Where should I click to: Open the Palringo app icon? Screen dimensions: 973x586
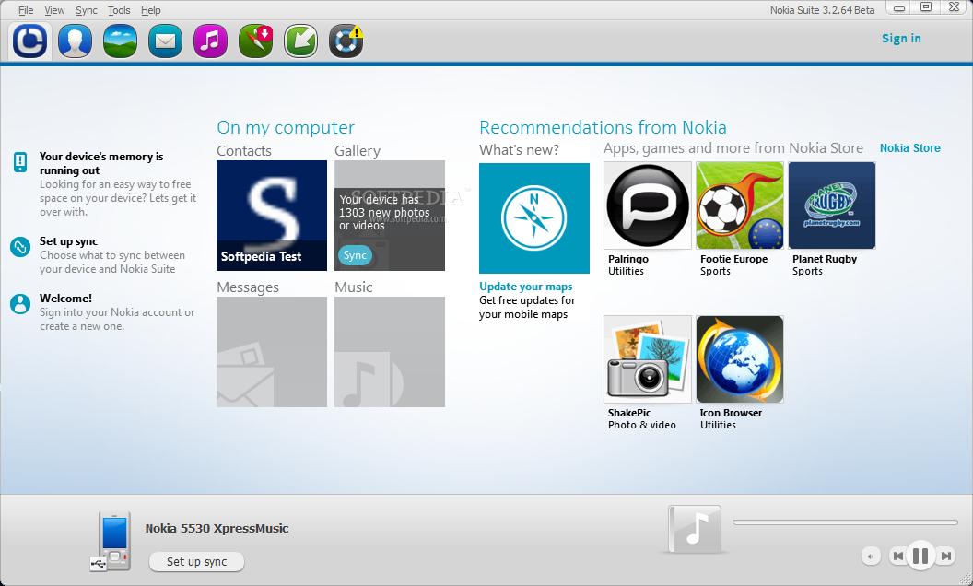pyautogui.click(x=647, y=205)
